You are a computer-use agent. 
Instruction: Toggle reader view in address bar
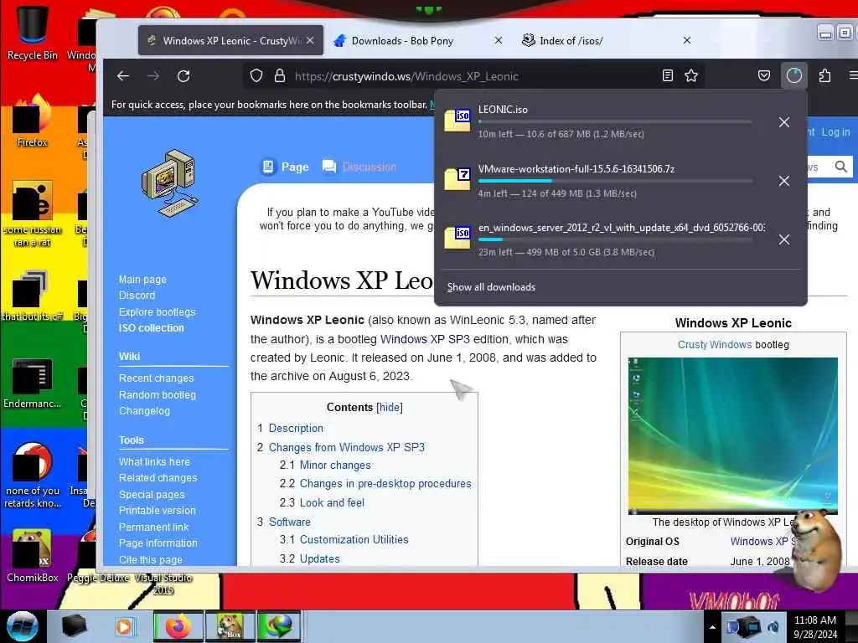pos(667,75)
